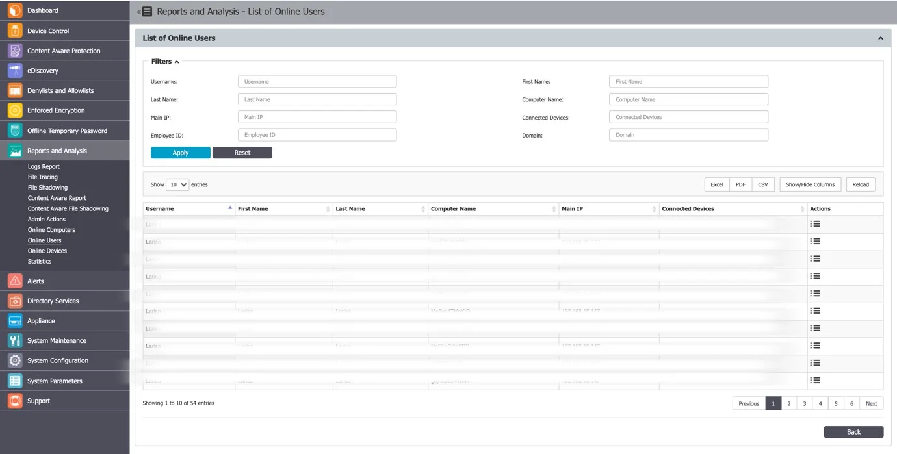Focus the Domain filter field
Image resolution: width=897 pixels, height=454 pixels.
(688, 135)
